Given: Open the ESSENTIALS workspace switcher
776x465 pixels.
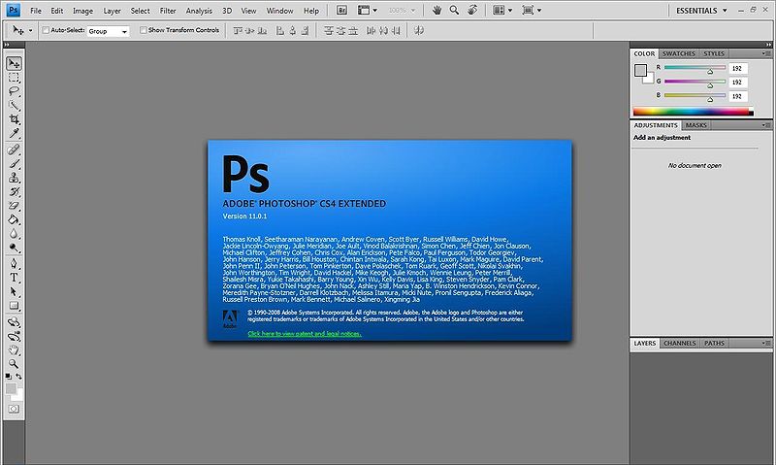Looking at the screenshot, I should [701, 11].
